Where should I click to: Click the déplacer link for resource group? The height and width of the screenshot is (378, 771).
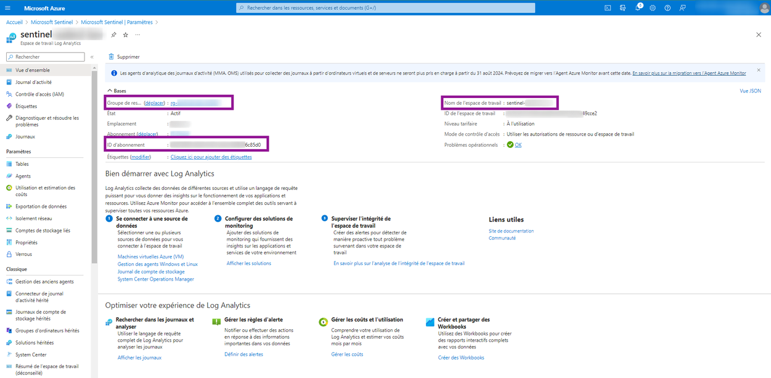[154, 103]
